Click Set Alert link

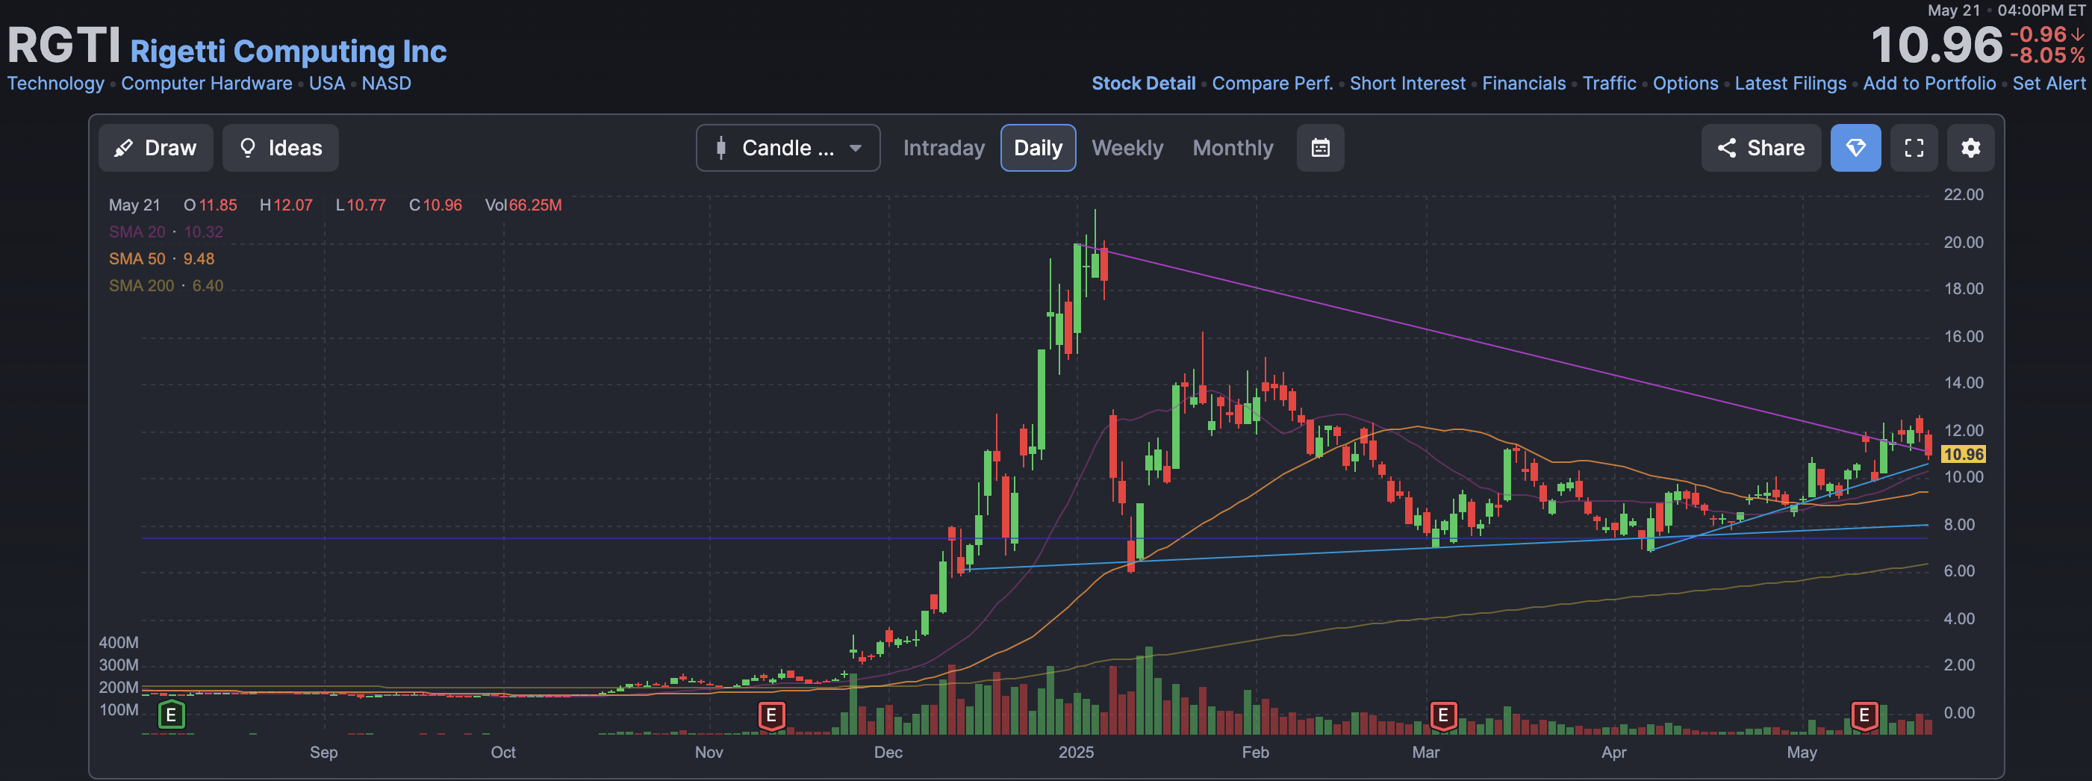[x=2048, y=84]
